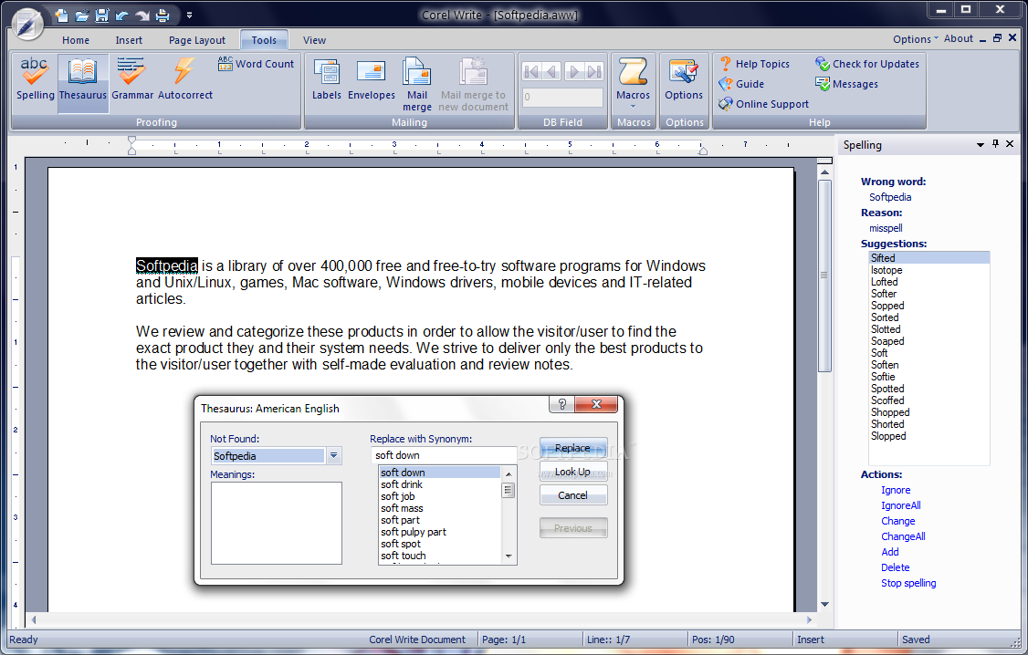
Task: Choose suggestion 'Soften'
Action: point(929,365)
